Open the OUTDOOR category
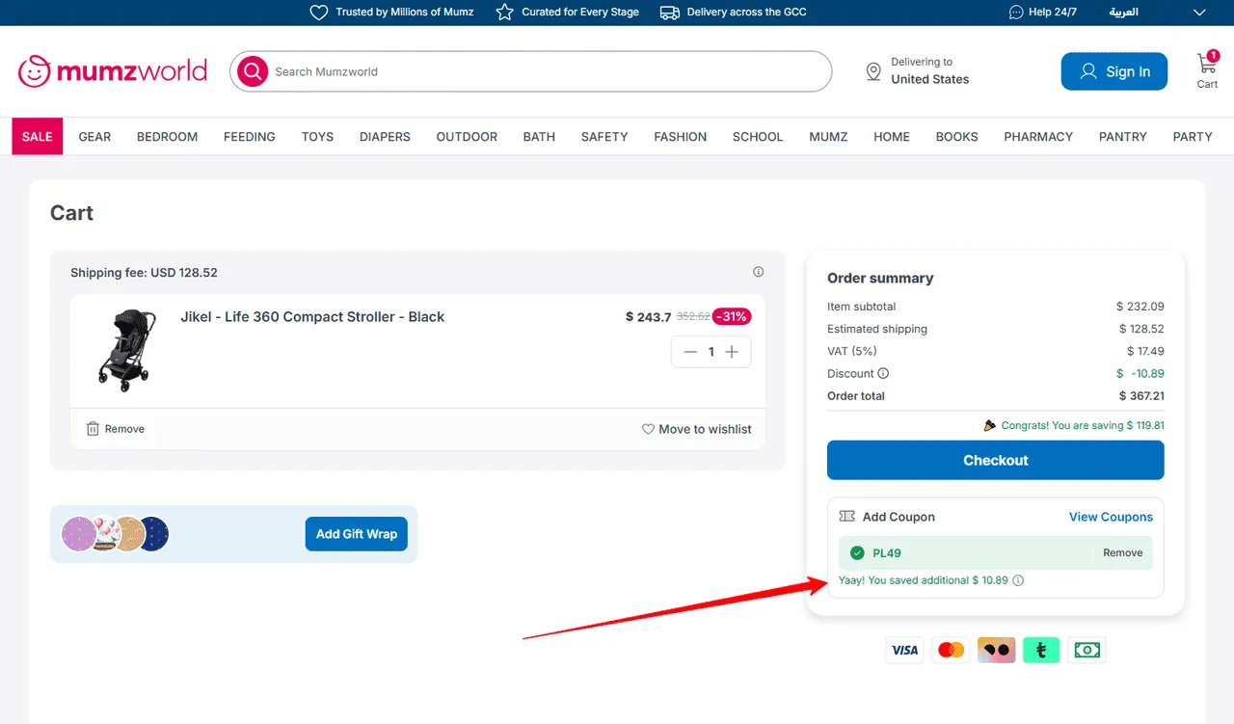Screen dimensions: 1234x724 [467, 137]
